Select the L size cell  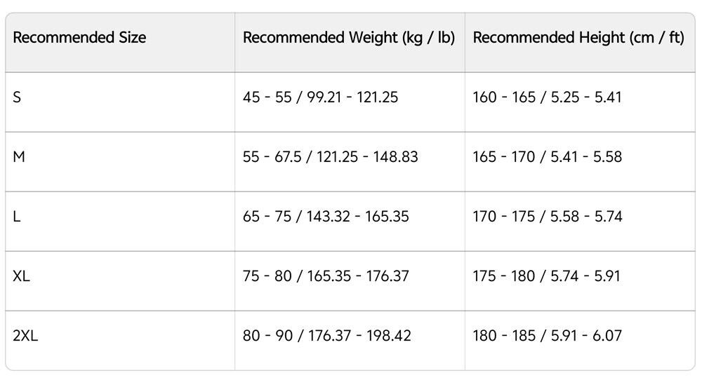click(17, 217)
